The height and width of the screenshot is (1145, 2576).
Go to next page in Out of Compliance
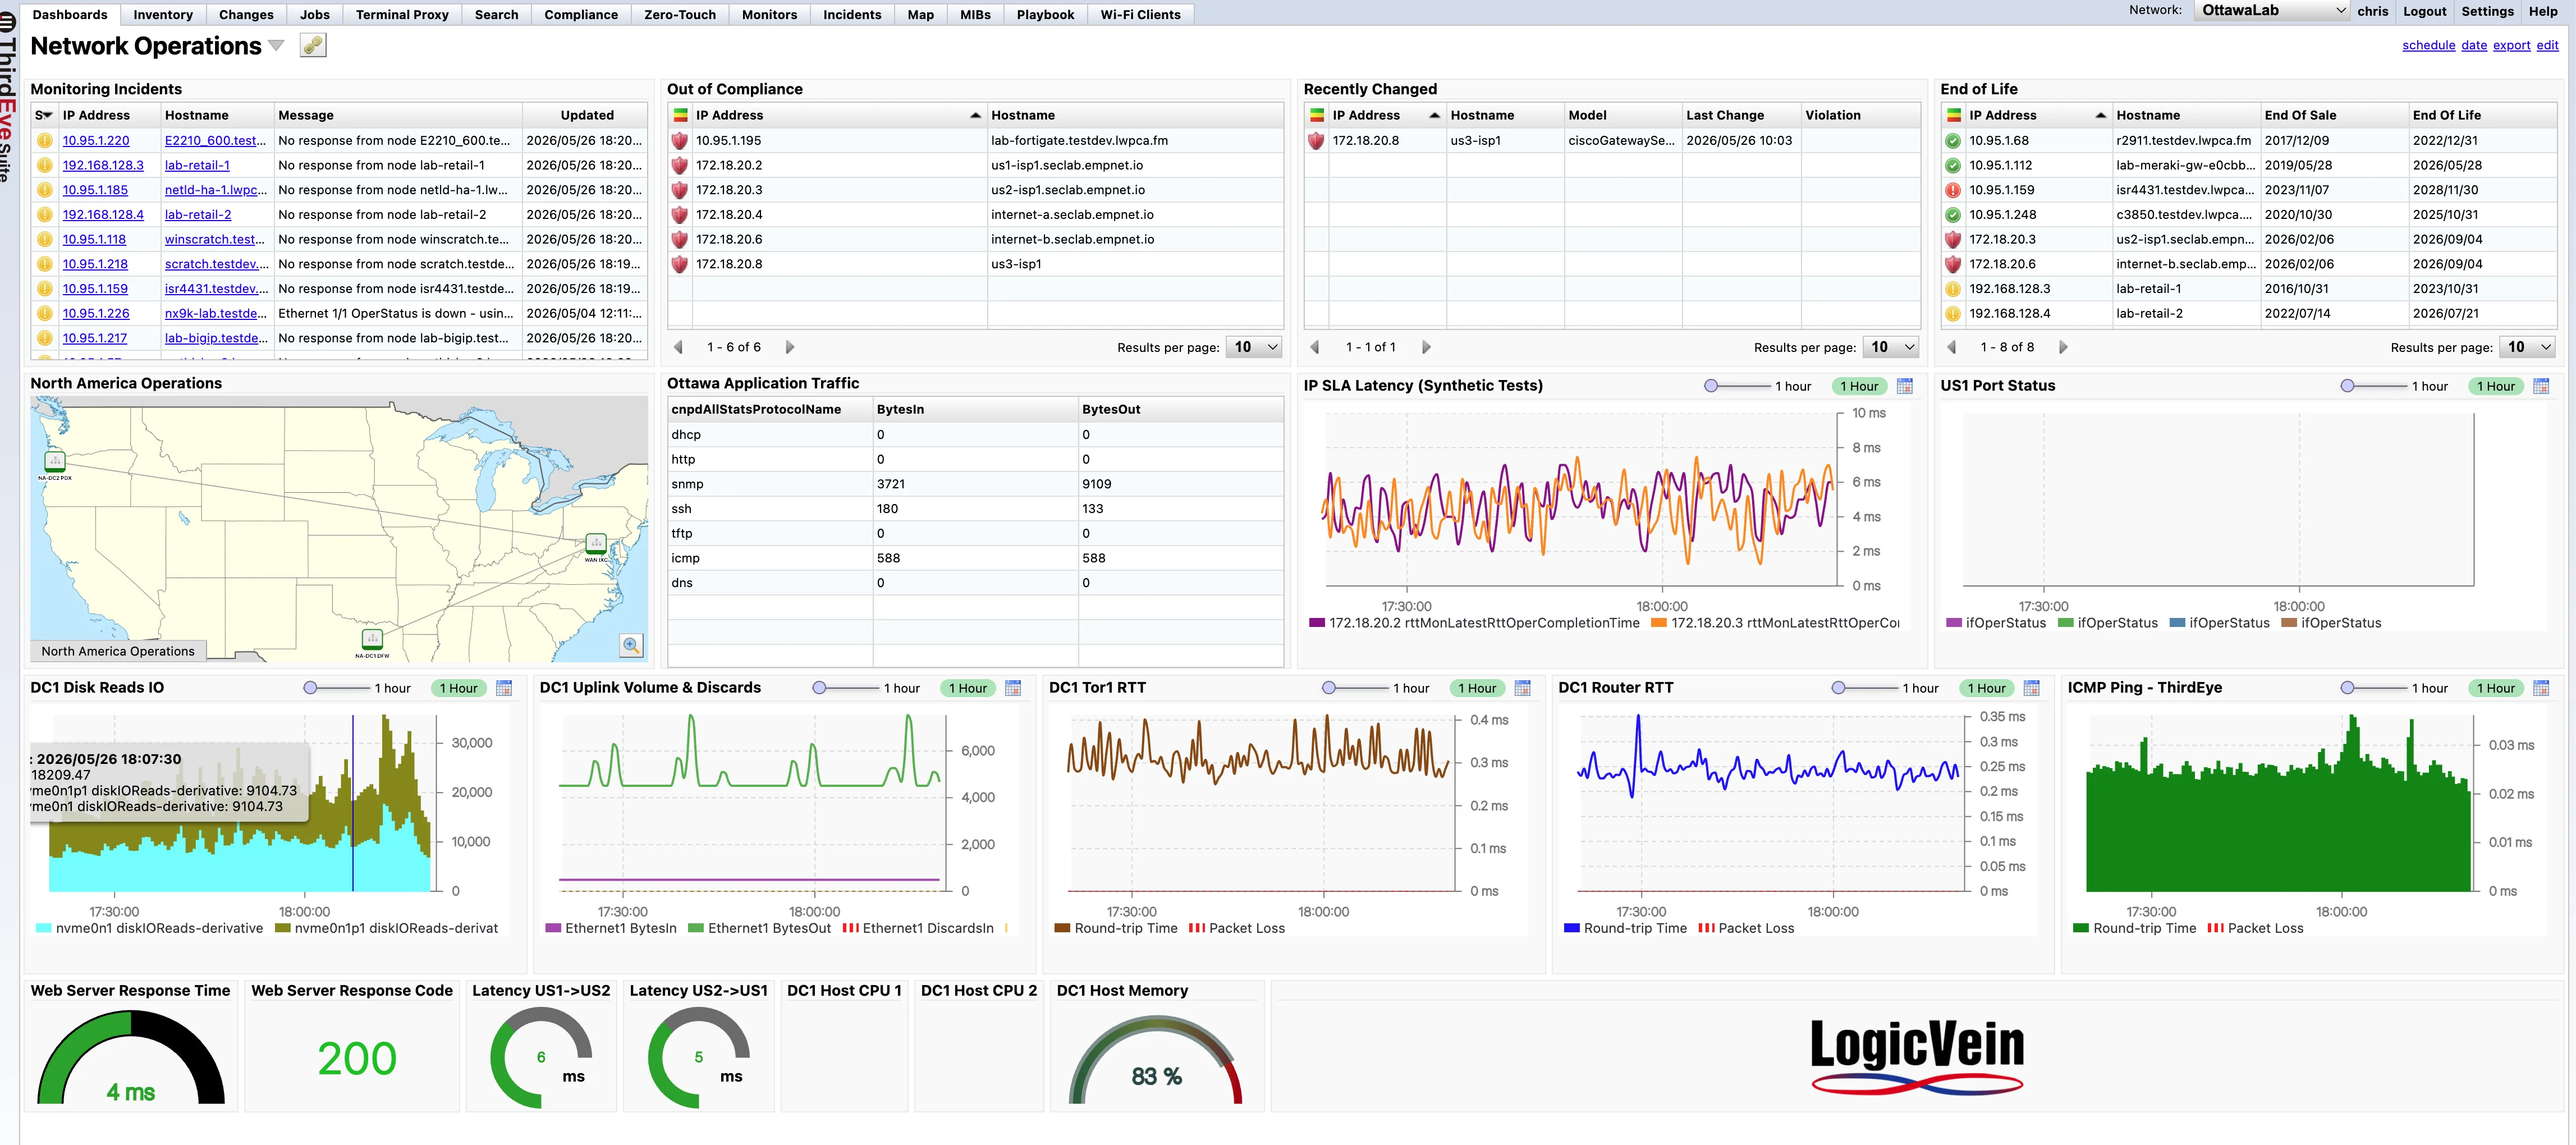tap(790, 347)
